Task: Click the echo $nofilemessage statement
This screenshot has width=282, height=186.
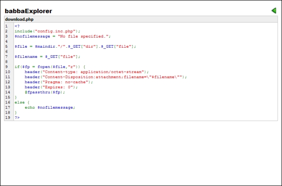Action: [x=50, y=107]
